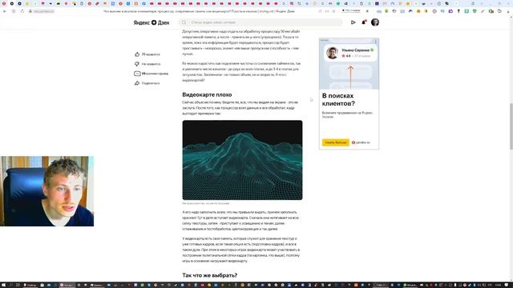Image resolution: width=513 pixels, height=288 pixels.
Task: Click the yellow button in the ad
Action: pos(335,142)
